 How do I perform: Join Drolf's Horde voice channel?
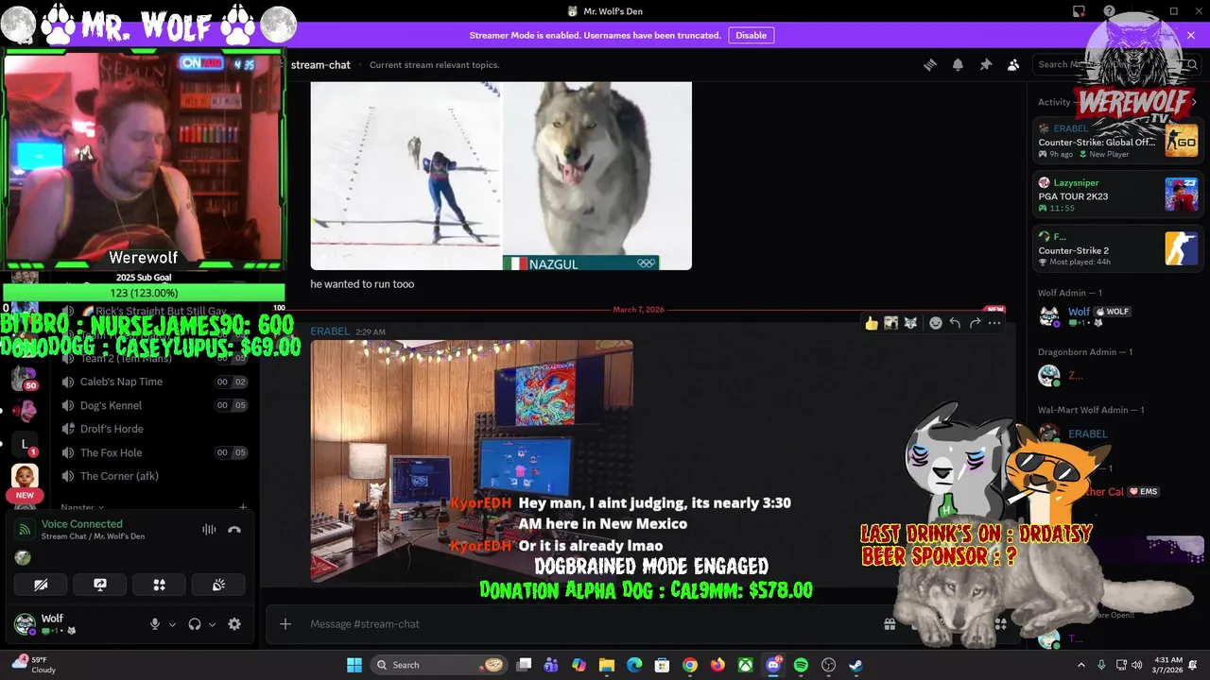pyautogui.click(x=112, y=429)
